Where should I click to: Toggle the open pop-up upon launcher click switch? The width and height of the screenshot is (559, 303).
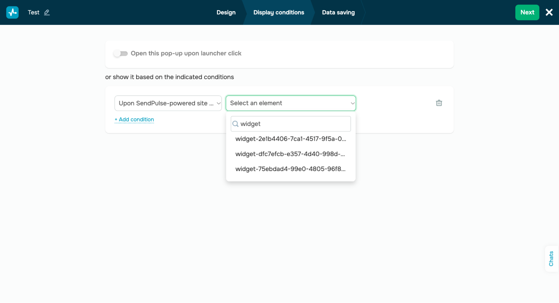[121, 53]
